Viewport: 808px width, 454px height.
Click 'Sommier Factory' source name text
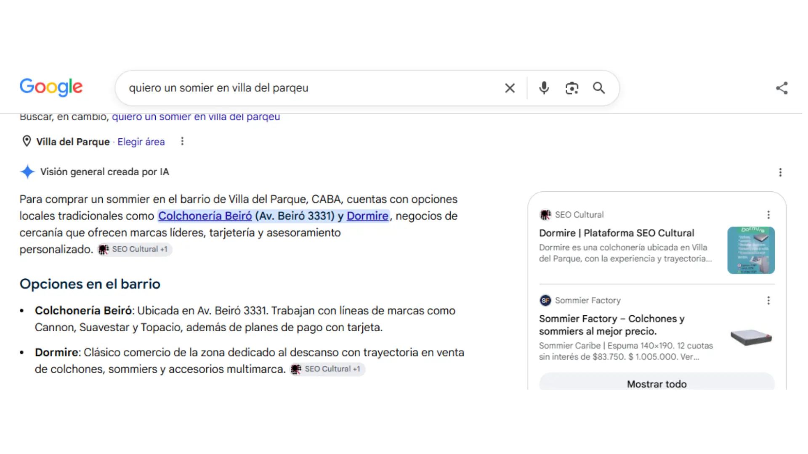[x=588, y=301]
